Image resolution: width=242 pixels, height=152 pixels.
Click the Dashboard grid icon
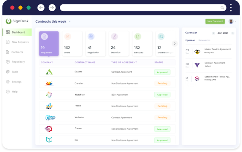pyautogui.click(x=8, y=32)
